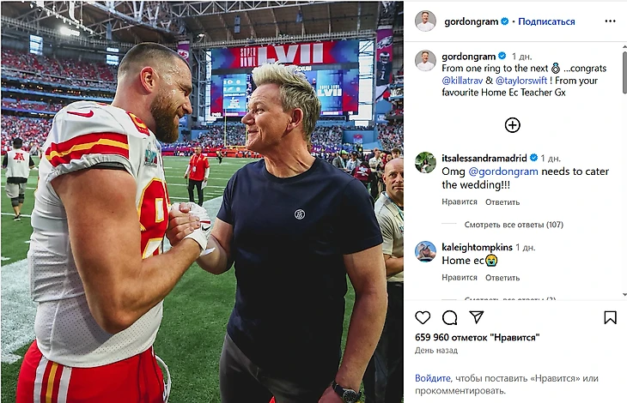Open 659 960 likes count
The height and width of the screenshot is (403, 627).
(477, 338)
